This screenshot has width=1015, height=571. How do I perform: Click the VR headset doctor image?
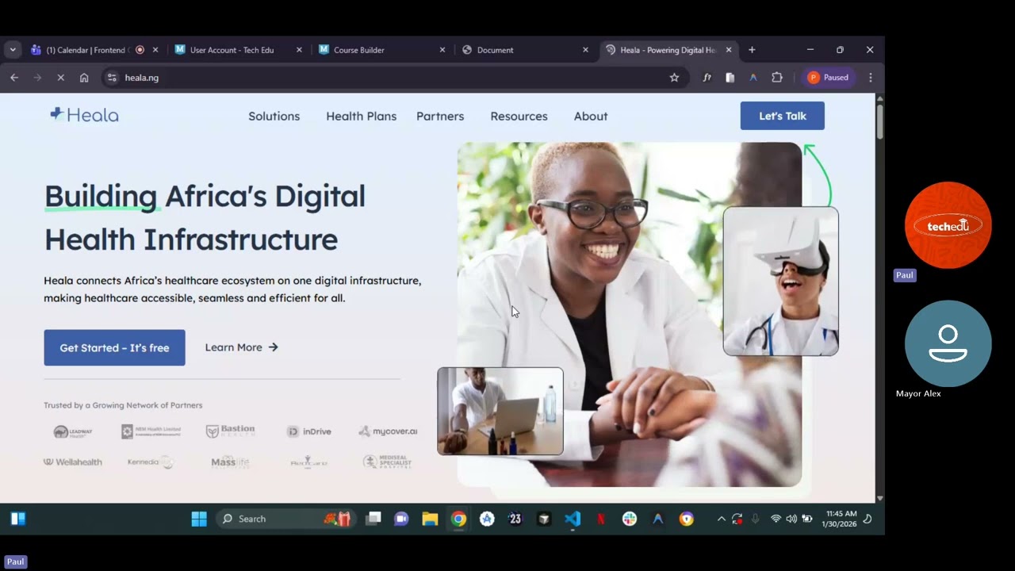[x=780, y=281]
